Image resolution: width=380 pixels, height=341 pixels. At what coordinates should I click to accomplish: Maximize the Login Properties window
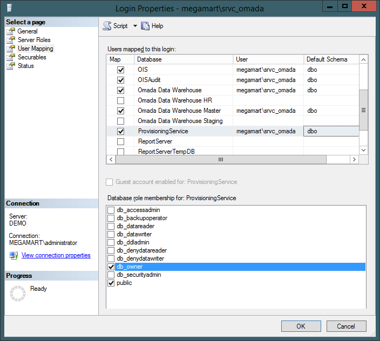[x=344, y=6]
